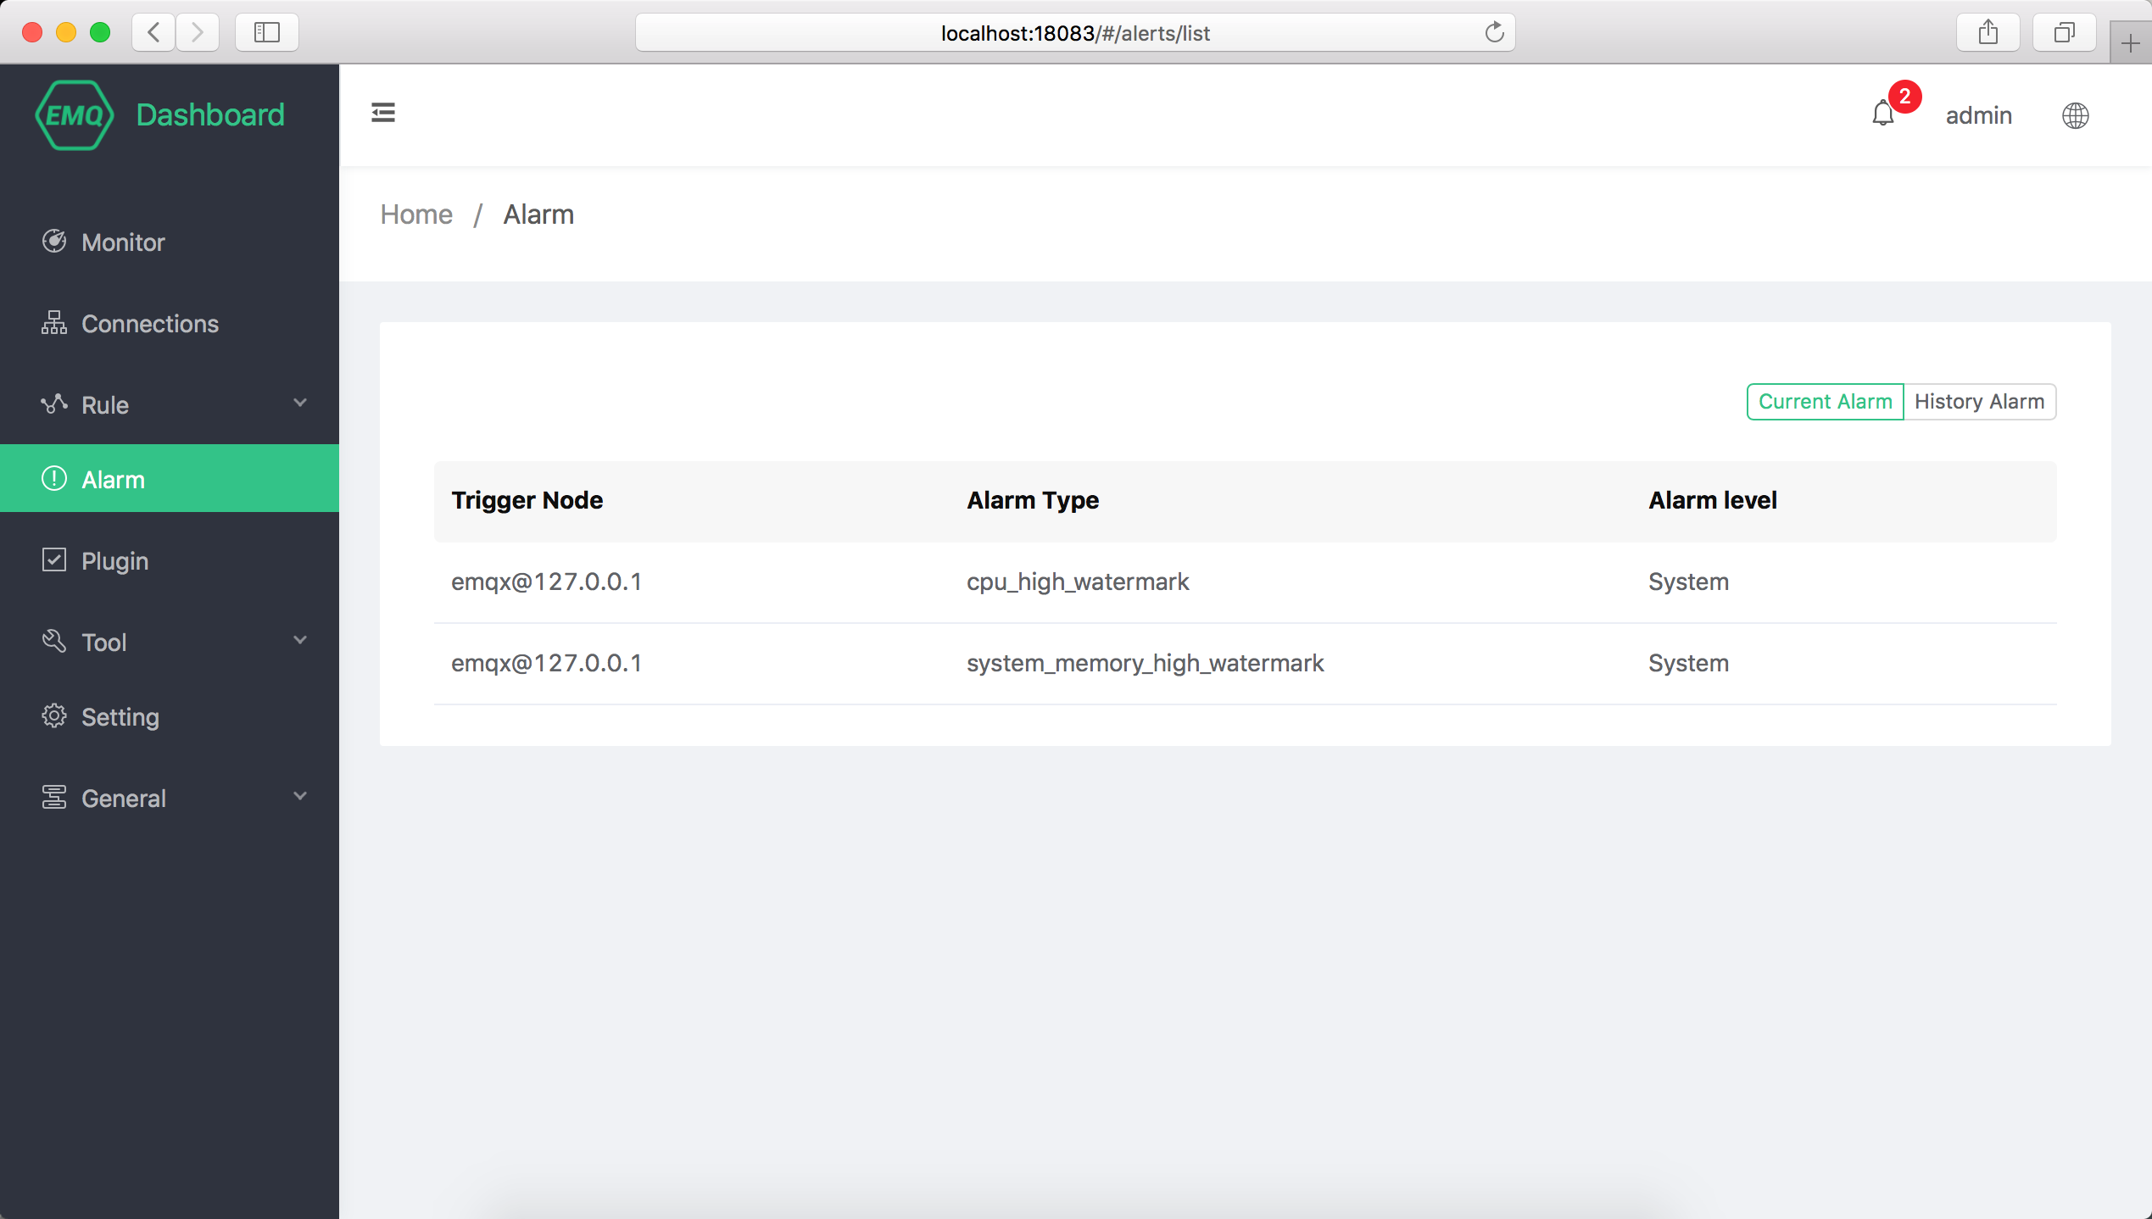Click System level in system_memory_high_watermark row
Screen dimensions: 2152x1219
tap(1688, 663)
